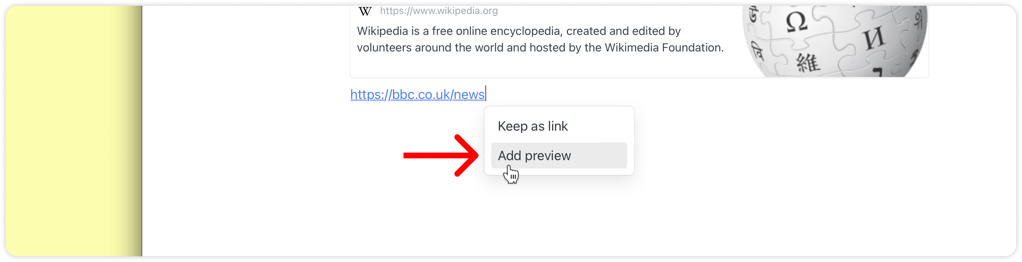Click the shaded right edge of yellow sidebar

coord(134,131)
